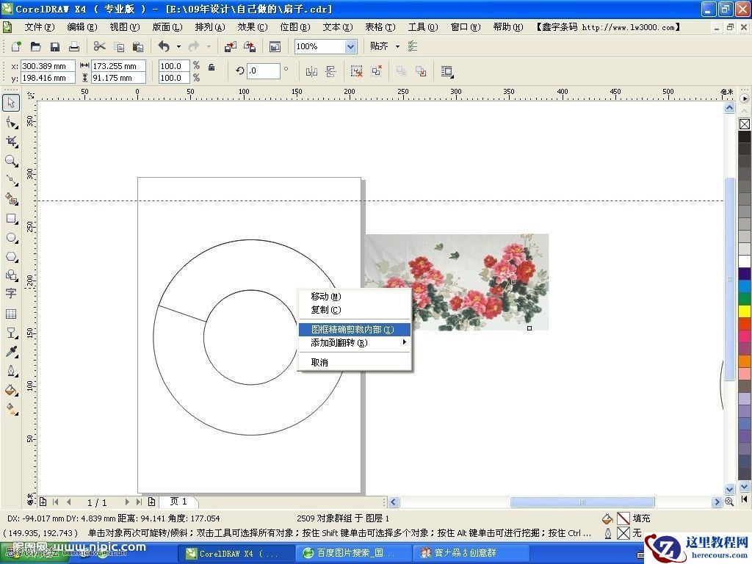Select the 页 1 page tab
This screenshot has height=564, width=752.
178,502
